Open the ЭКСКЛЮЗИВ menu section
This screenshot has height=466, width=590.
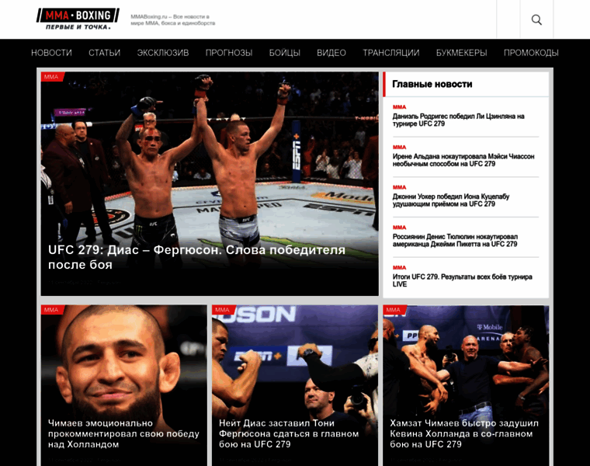[x=163, y=53]
